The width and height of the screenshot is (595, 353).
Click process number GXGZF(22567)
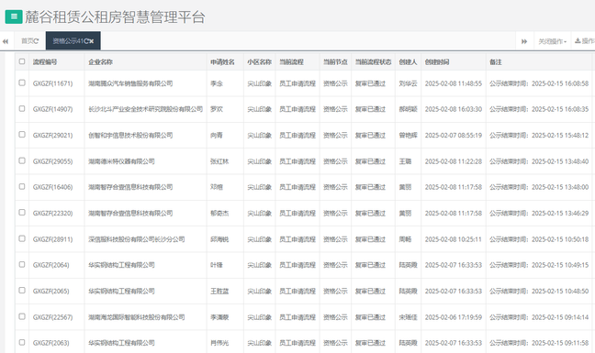pos(52,317)
